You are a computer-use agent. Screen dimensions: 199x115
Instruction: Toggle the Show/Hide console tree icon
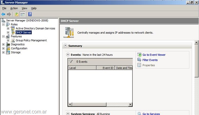(23, 14)
